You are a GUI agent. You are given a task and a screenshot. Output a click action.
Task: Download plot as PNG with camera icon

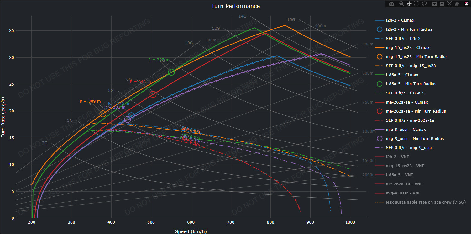click(x=392, y=4)
